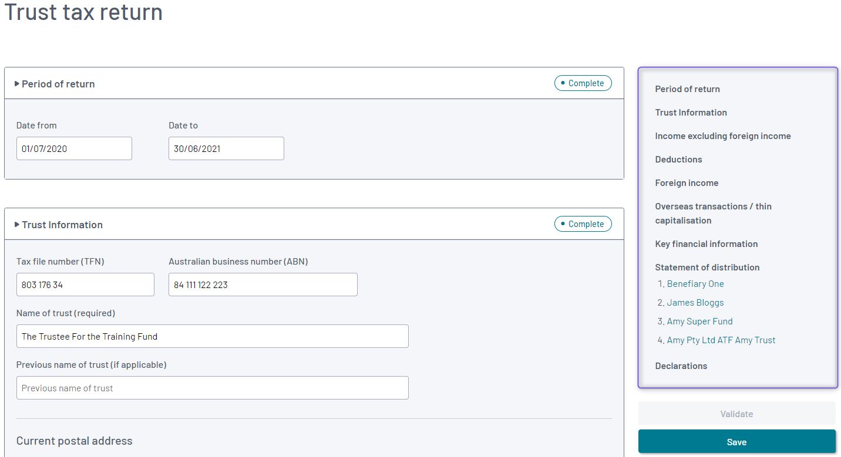Screen dimensions: 841x457
Task: Click the Complete badge on Period of return
Action: click(x=583, y=83)
